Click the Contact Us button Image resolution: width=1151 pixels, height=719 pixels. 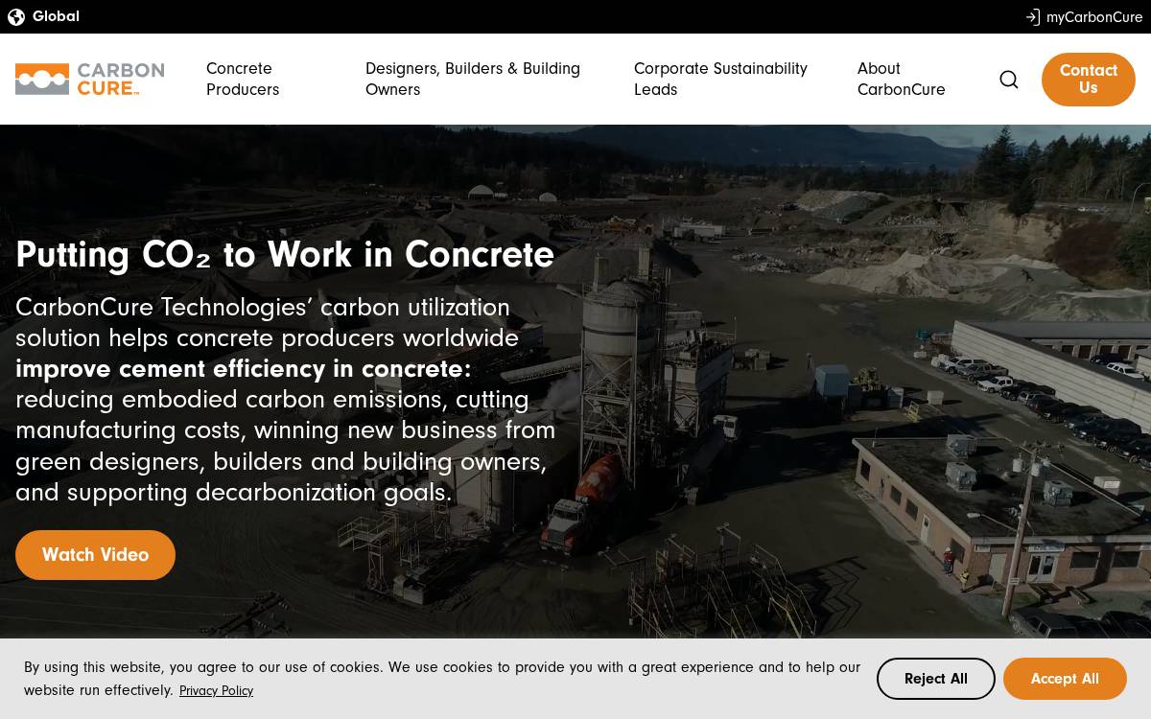coord(1089,80)
